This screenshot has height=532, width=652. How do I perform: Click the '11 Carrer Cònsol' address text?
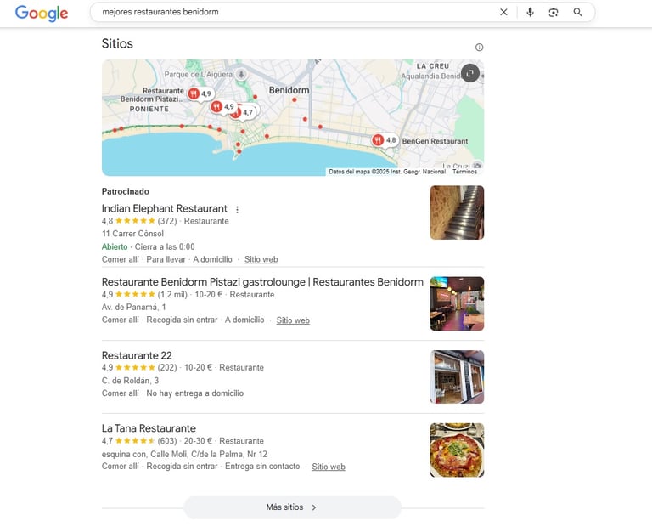coord(132,234)
